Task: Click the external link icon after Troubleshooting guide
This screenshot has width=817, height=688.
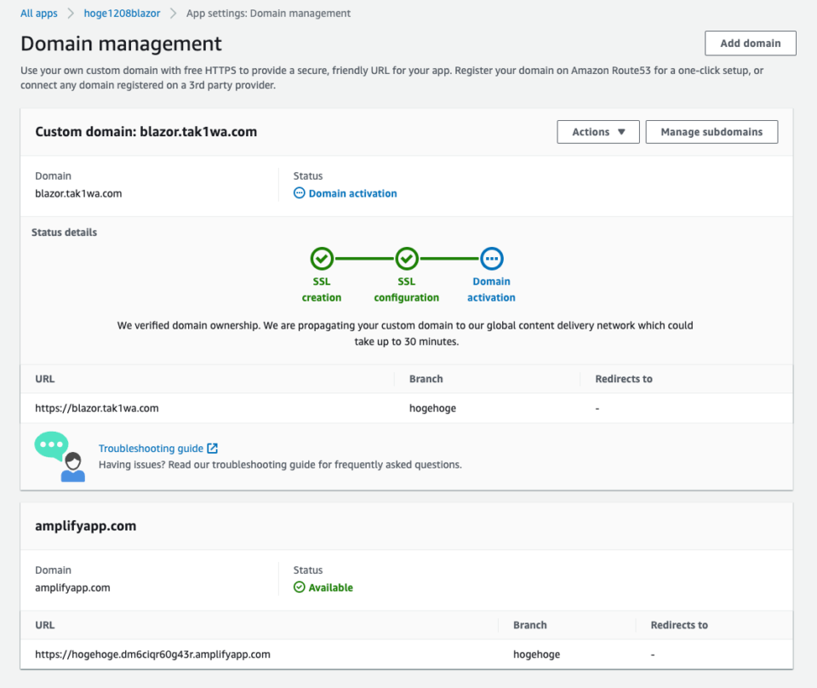Action: [x=212, y=448]
